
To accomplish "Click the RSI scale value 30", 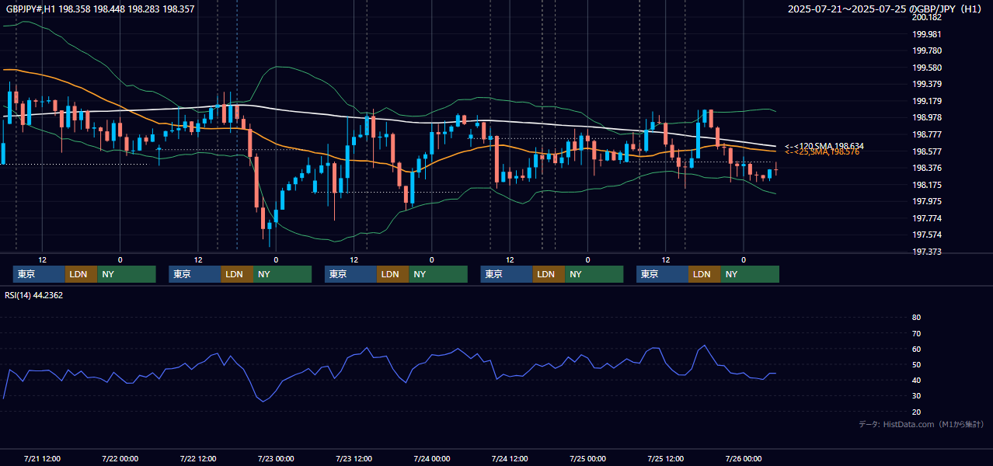I will coord(916,396).
